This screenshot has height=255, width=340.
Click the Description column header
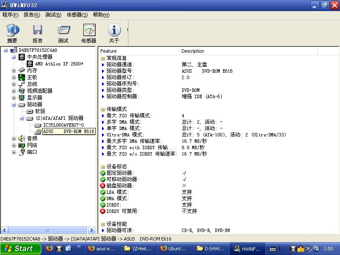click(249, 51)
